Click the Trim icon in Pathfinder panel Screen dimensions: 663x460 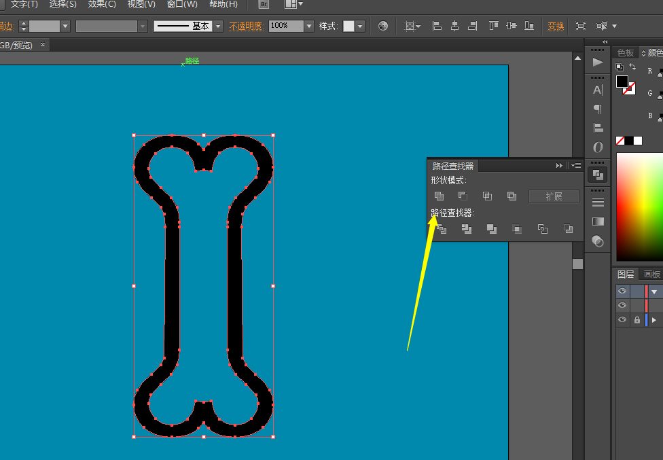point(467,230)
